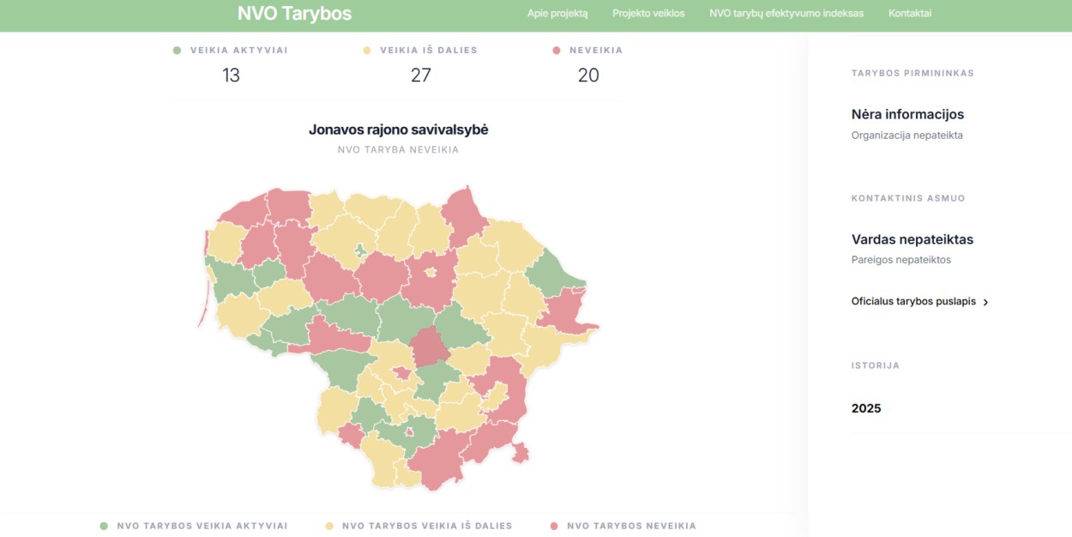
Task: Click the NVO Tarybos site logo
Action: pos(294,14)
